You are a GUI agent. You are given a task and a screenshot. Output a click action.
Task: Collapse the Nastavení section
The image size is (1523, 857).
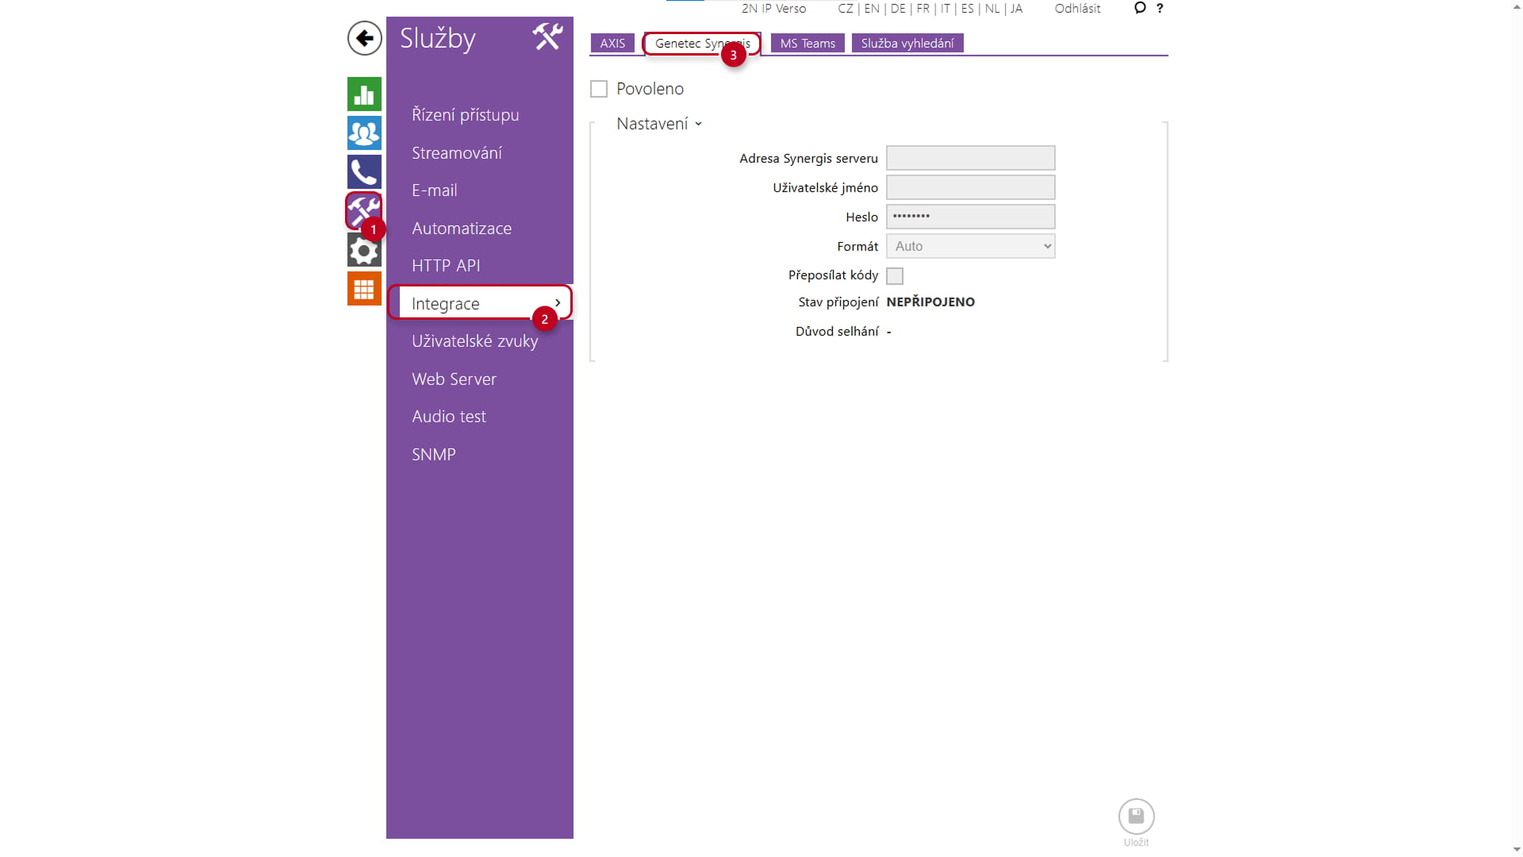[659, 124]
